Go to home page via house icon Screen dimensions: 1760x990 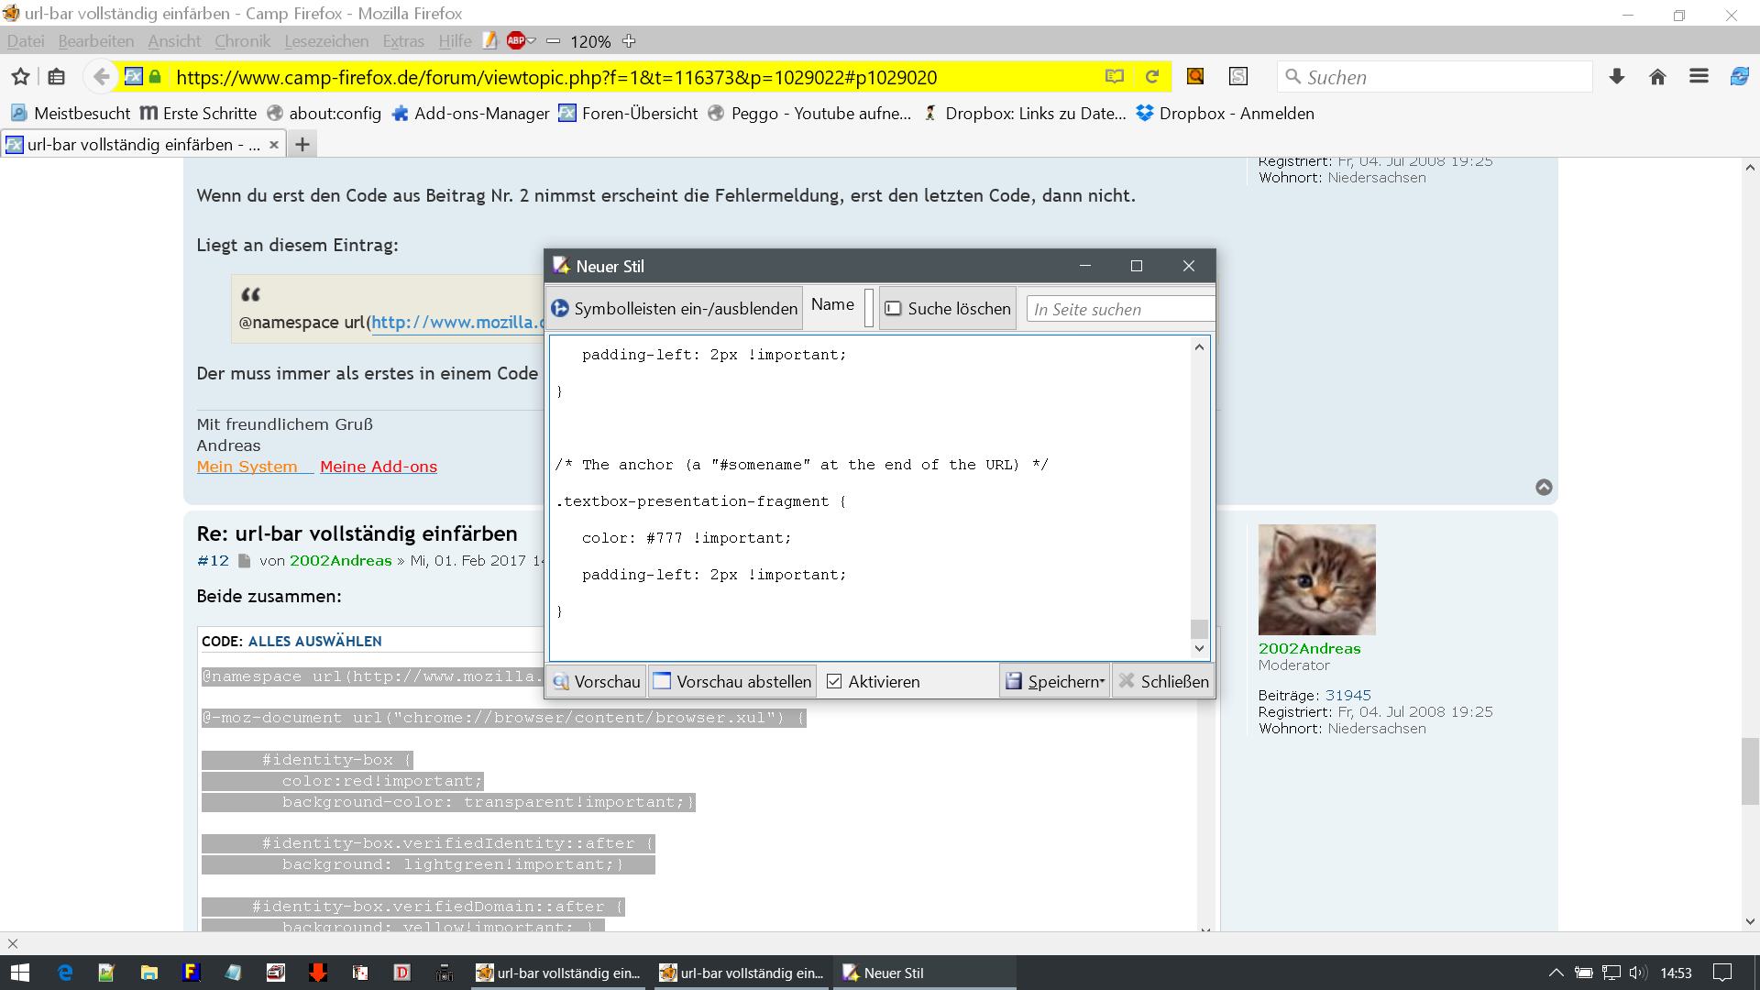[x=1657, y=77]
